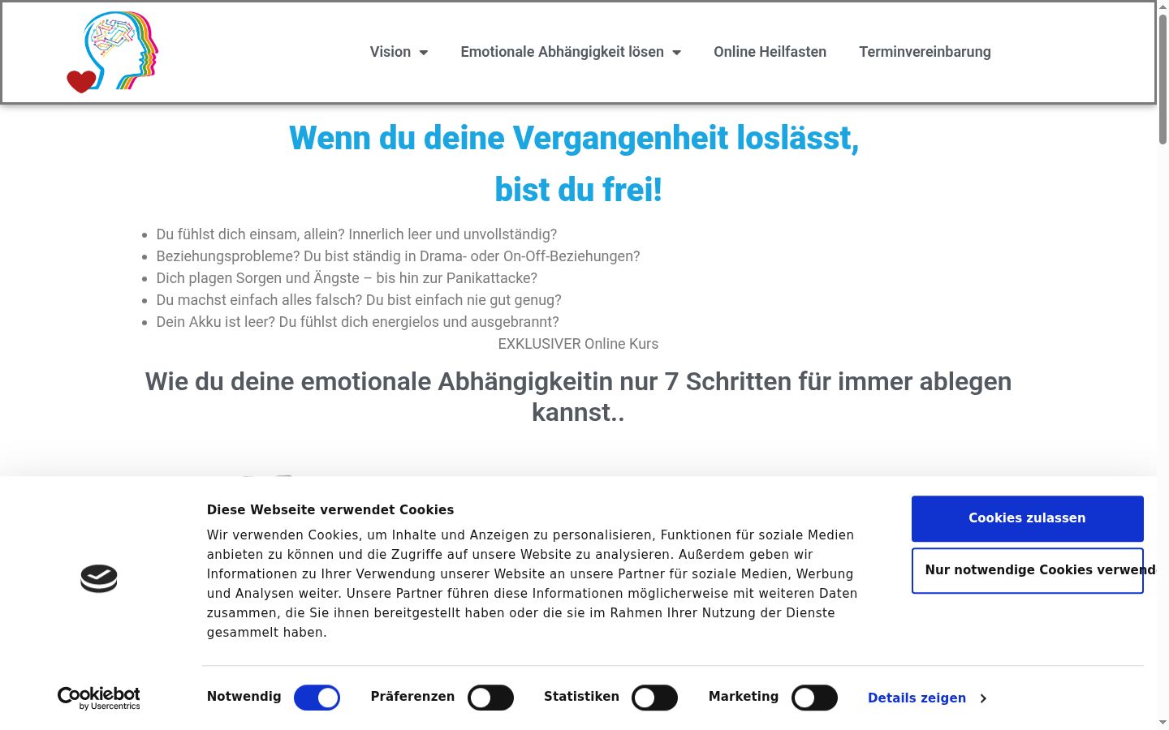Expand Emotionale Abhängigkeit lösen dropdown arrow
Image resolution: width=1169 pixels, height=730 pixels.
676,53
